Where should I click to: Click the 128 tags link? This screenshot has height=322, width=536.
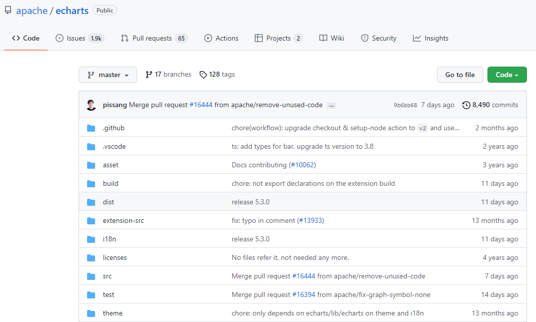coord(217,74)
